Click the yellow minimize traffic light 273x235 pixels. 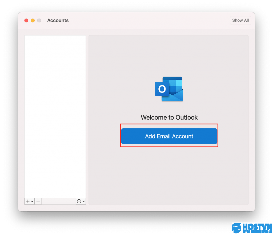click(33, 20)
